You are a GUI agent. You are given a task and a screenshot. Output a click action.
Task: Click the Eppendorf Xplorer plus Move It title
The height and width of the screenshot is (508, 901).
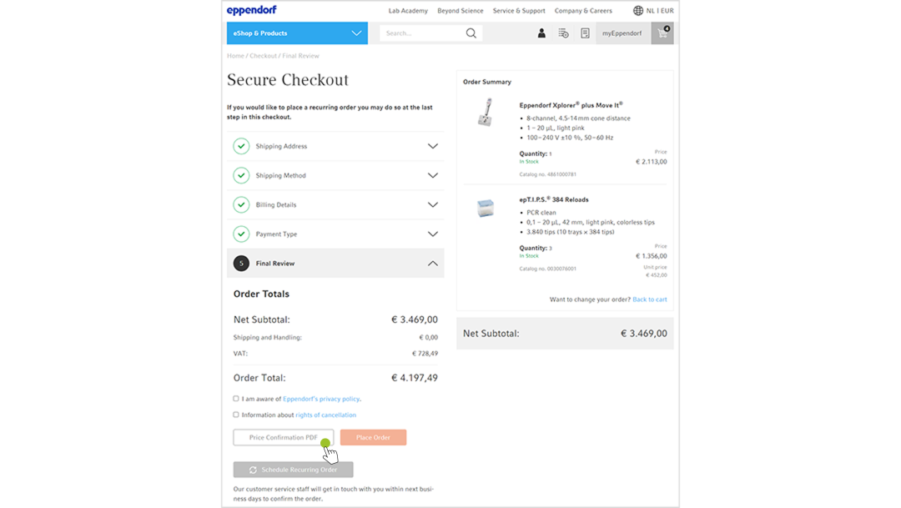(x=571, y=105)
